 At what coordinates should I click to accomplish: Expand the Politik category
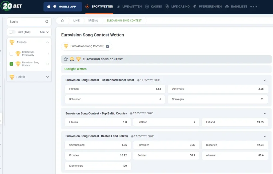[47, 77]
